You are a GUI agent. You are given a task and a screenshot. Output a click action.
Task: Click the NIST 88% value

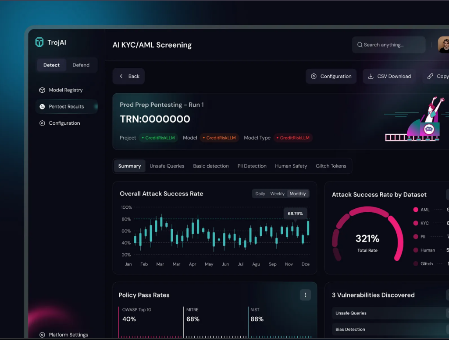257,319
